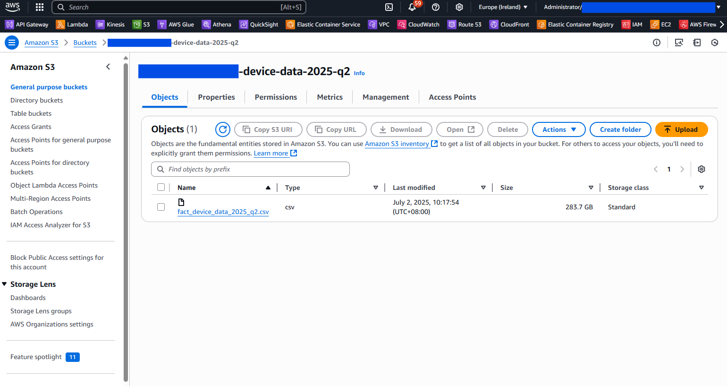Image resolution: width=727 pixels, height=386 pixels.
Task: Open the notifications bell icon
Action: [x=412, y=7]
